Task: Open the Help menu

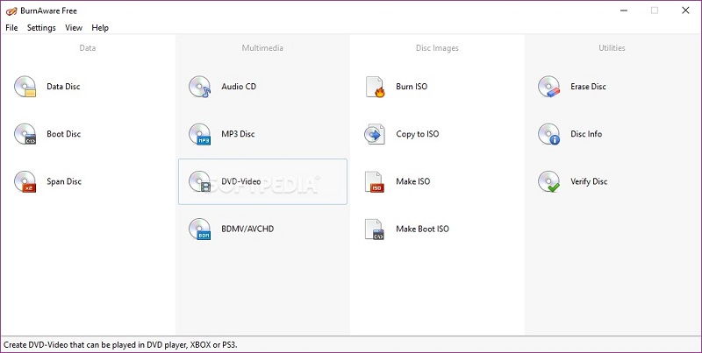Action: pos(100,28)
